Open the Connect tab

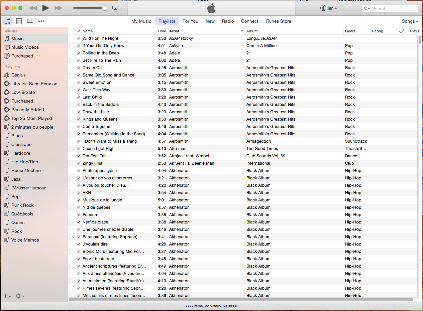click(250, 21)
